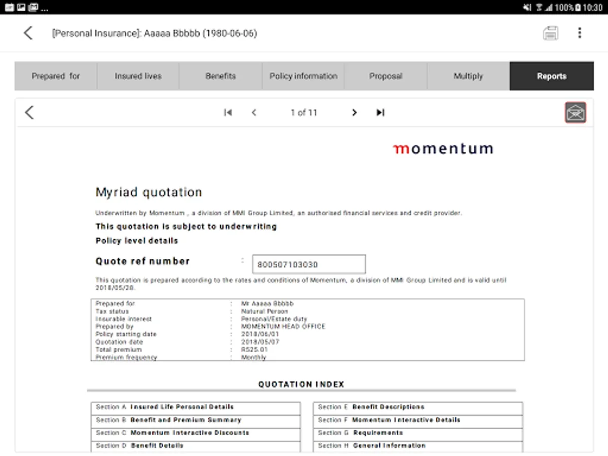Select Section H General Information

point(418,446)
